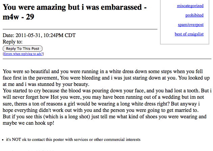213x151 pixels.
Task: Click the 'Reply to:' label
Action: pyautogui.click(x=12, y=42)
